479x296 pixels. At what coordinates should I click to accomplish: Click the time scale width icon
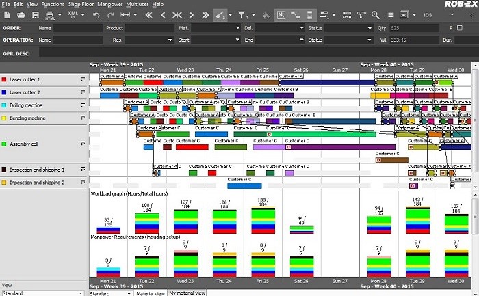coord(125,14)
